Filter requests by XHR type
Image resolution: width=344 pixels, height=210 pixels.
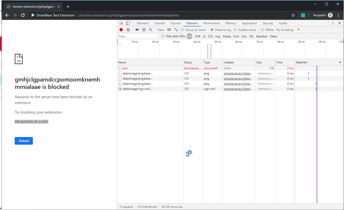click(197, 36)
